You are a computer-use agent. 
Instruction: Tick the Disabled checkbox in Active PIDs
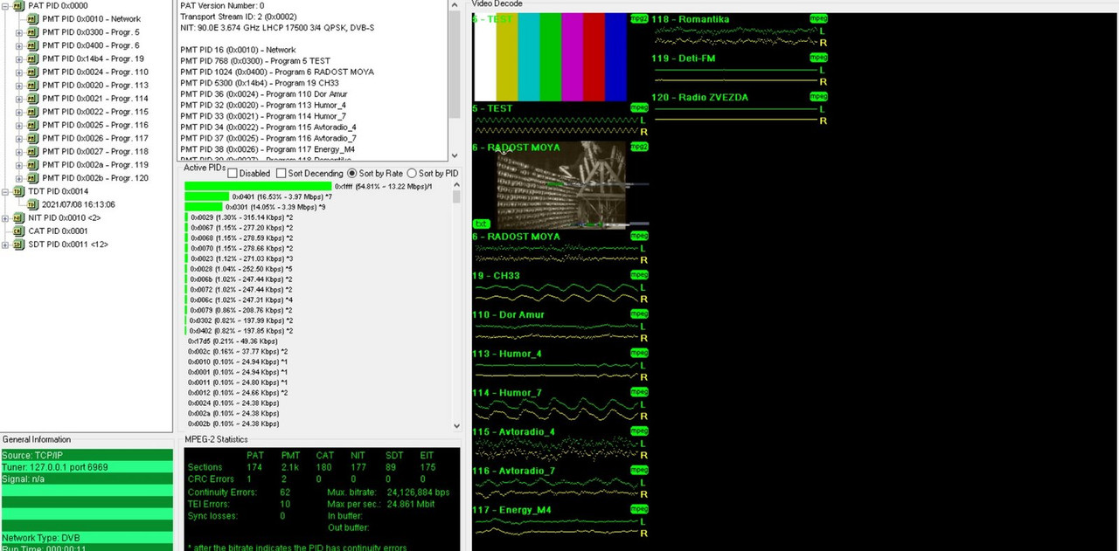[233, 173]
